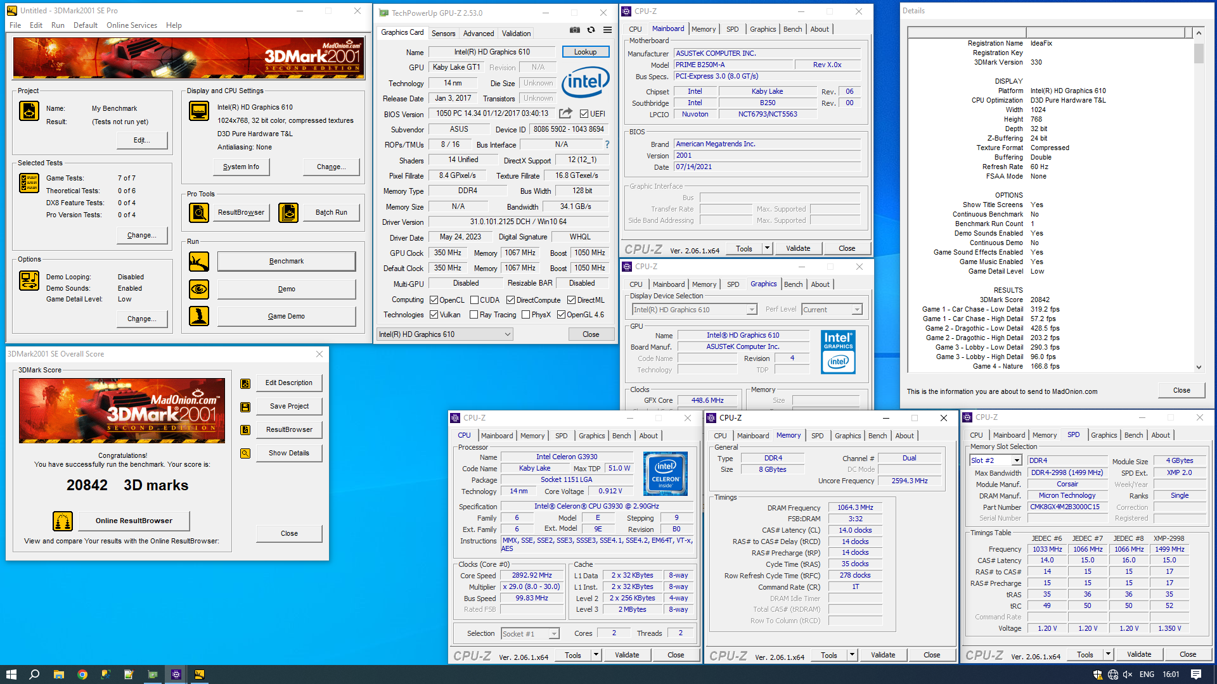Click the Online ResultBrowser button
1217x684 pixels.
pyautogui.click(x=134, y=521)
